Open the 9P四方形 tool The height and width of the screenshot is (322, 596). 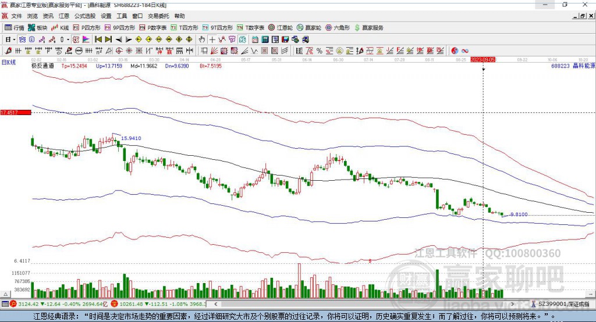(120, 28)
